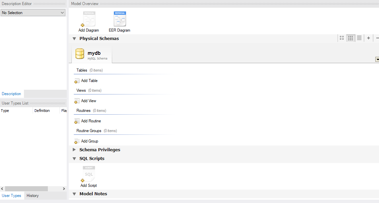
Task: Create a routine group via Add Group
Action: click(x=87, y=141)
